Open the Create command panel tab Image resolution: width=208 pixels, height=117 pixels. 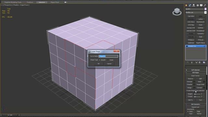pos(186,5)
